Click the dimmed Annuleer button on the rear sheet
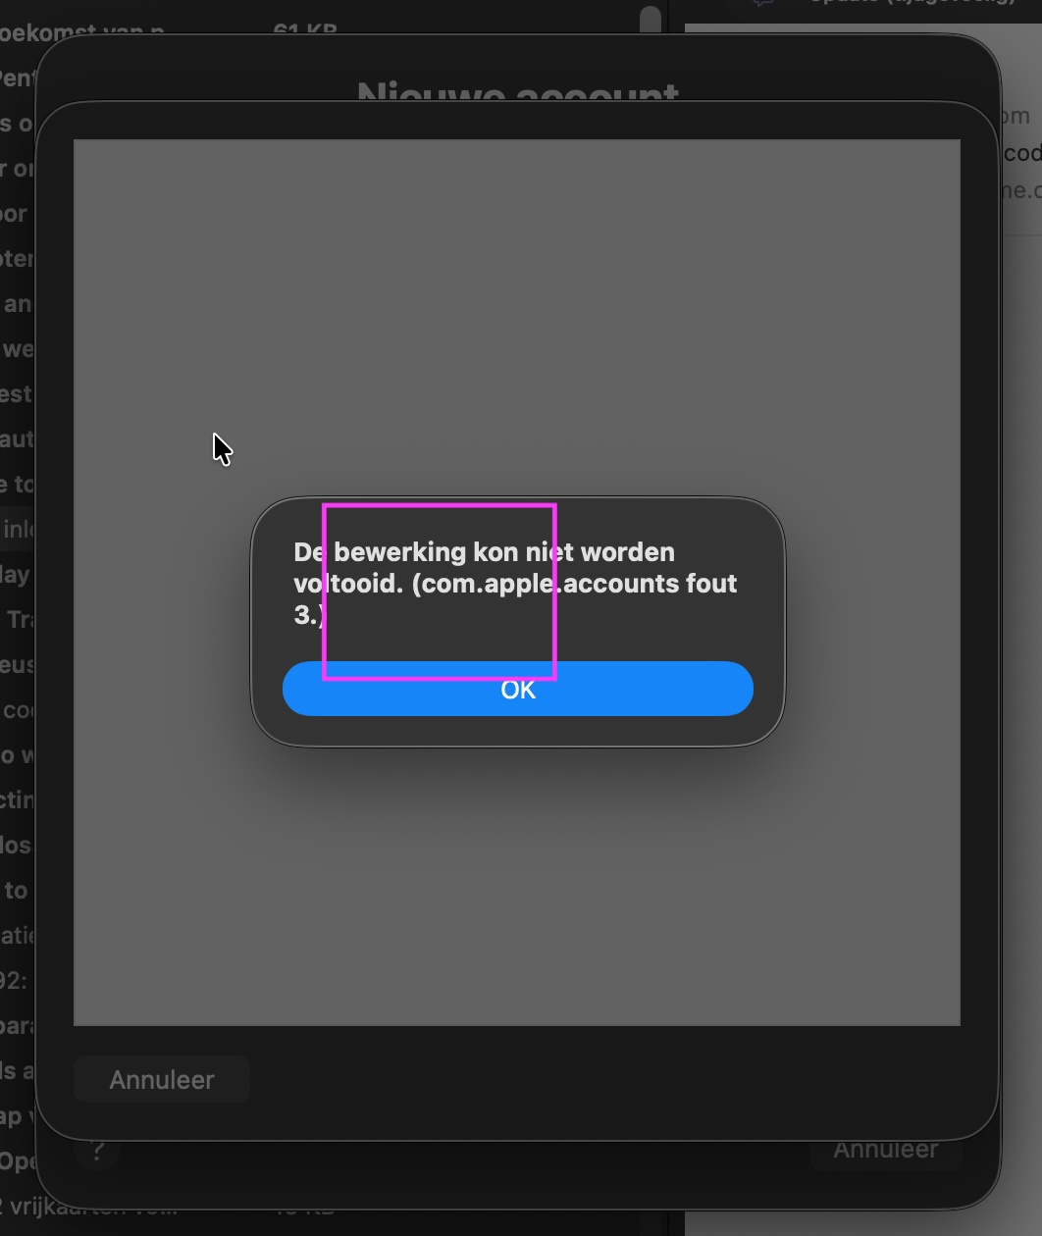Viewport: 1042px width, 1236px height. point(885,1150)
